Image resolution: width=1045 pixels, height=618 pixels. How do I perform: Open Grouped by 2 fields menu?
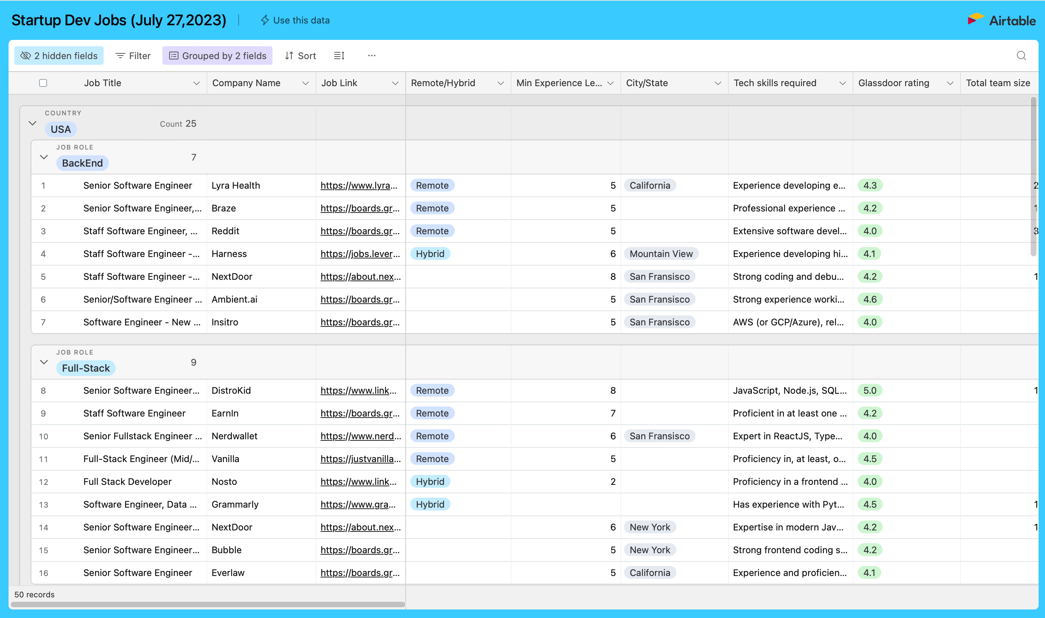[217, 56]
